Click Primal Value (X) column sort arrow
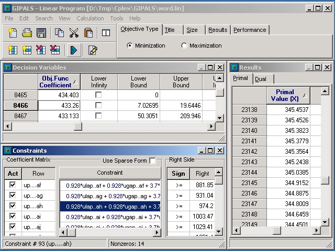335x251 pixels. click(x=305, y=95)
